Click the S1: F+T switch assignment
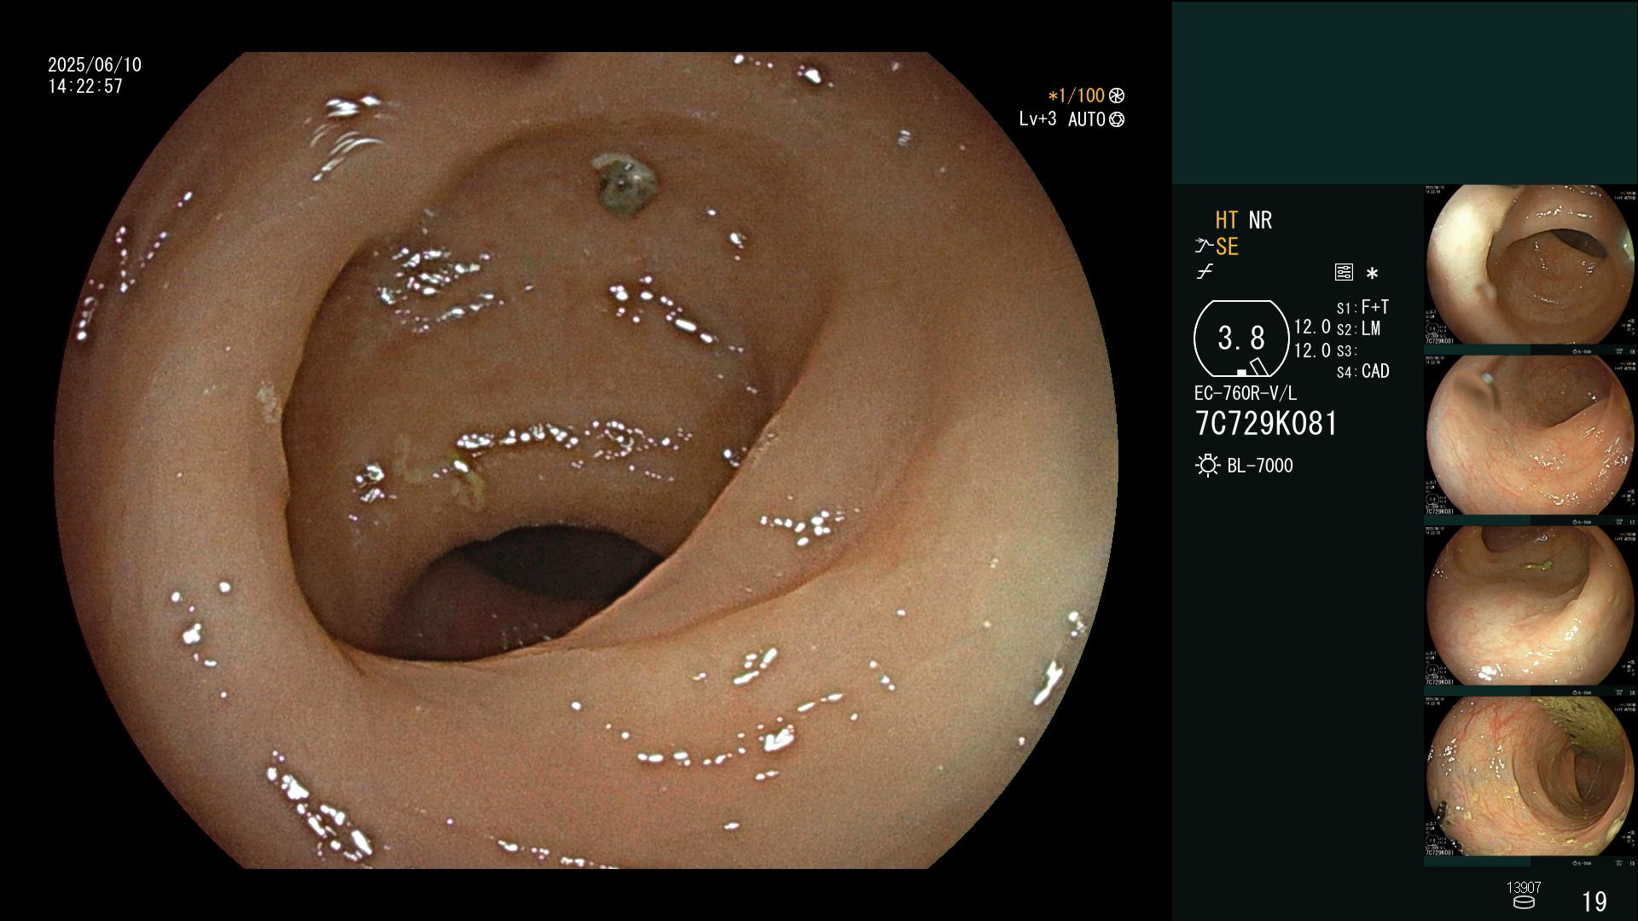Viewport: 1638px width, 921px height. click(x=1362, y=307)
